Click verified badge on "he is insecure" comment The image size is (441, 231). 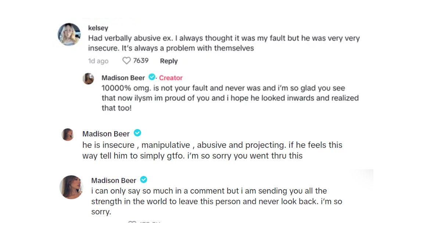[x=137, y=133]
